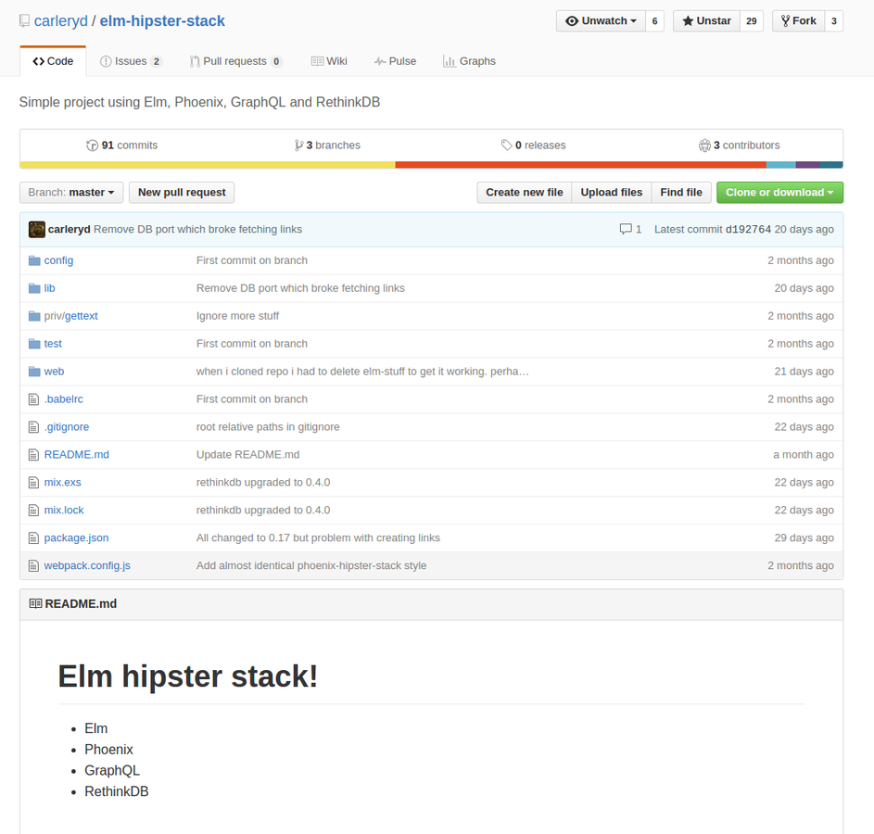Click the config folder icon
The width and height of the screenshot is (874, 834).
tap(34, 260)
